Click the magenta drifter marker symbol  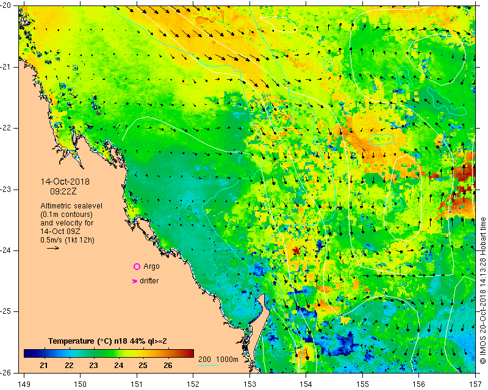pos(135,281)
